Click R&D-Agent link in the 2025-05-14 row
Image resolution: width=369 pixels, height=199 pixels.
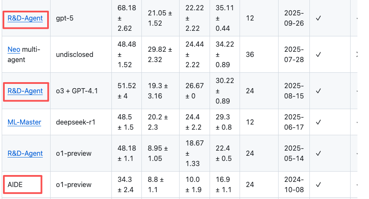coord(25,153)
